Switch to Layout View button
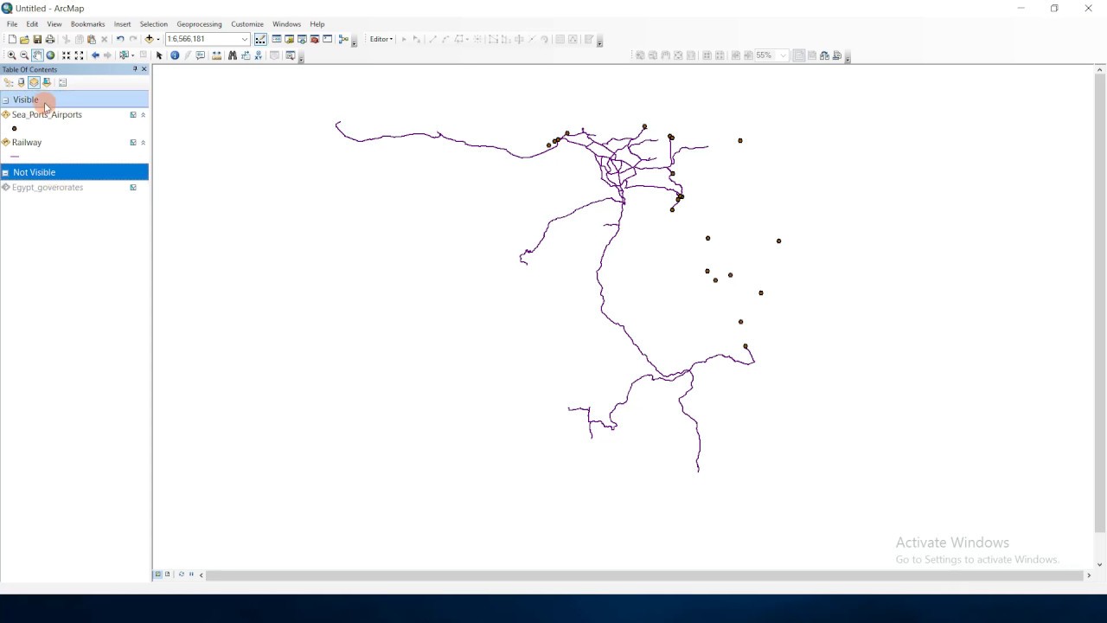Screen dimensions: 1107x623 coord(167,575)
